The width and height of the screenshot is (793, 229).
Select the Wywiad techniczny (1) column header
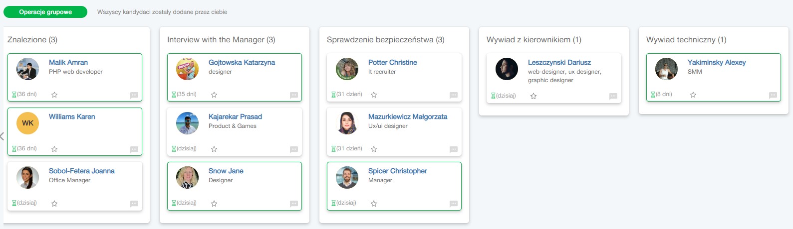686,40
